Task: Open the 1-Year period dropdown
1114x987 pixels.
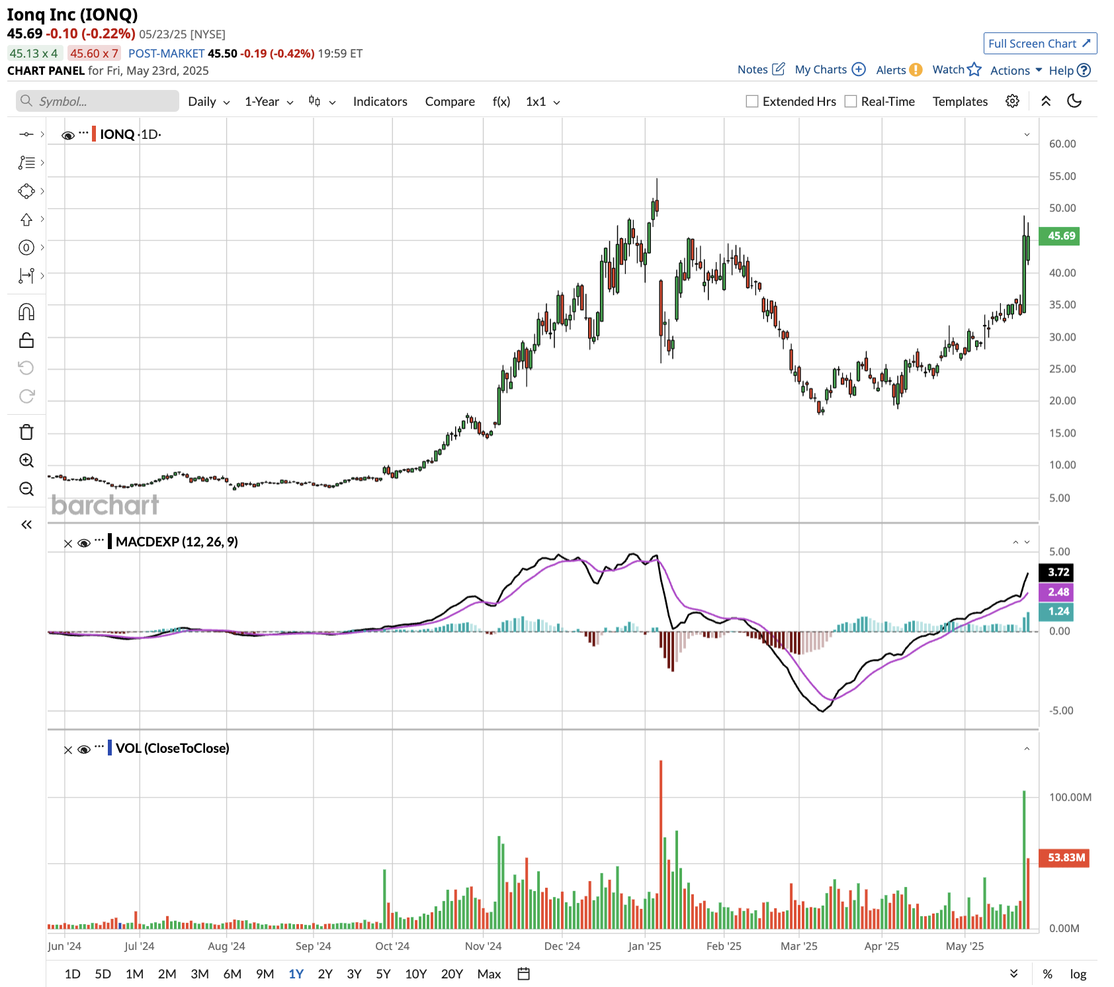Action: pyautogui.click(x=269, y=101)
